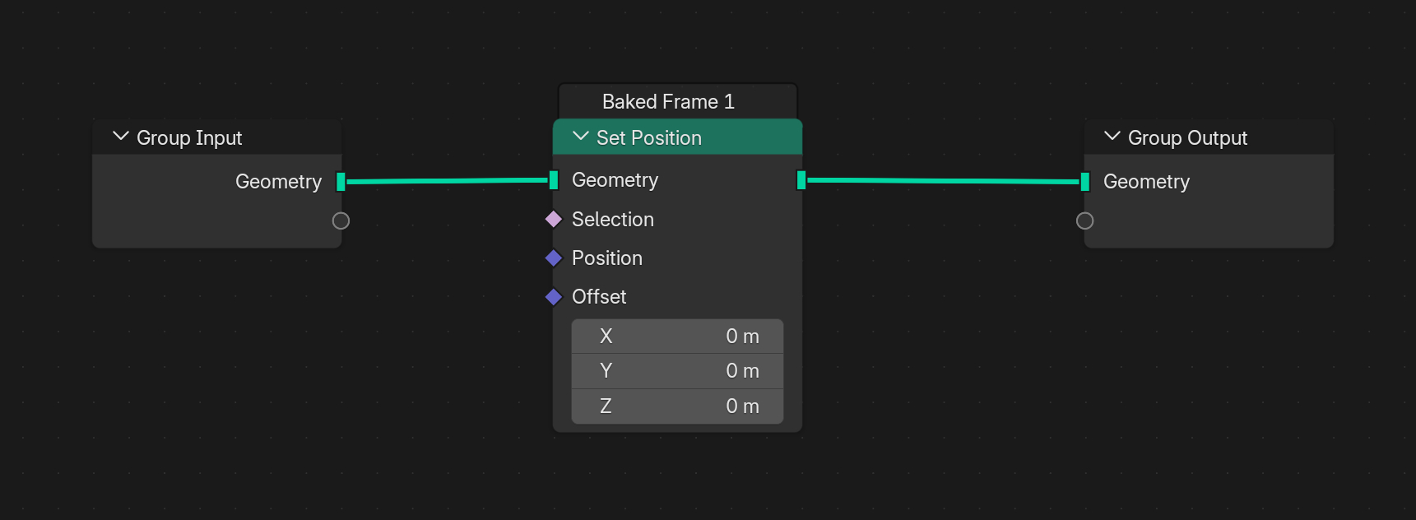Click the empty socket on Group Input
The image size is (1416, 520).
pos(341,221)
